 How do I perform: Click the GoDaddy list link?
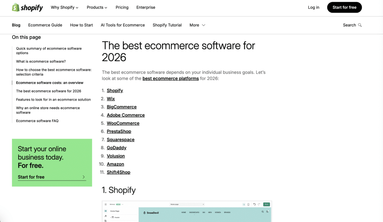(117, 148)
